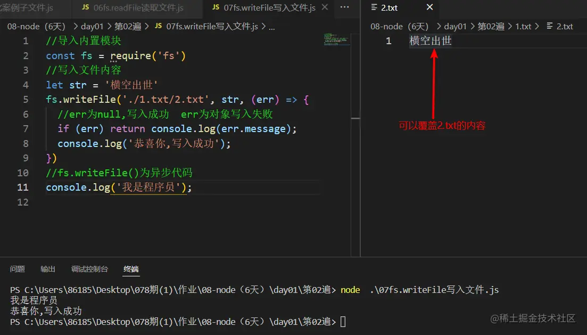This screenshot has width=587, height=335.
Task: Click the terminal input cursor
Action: [x=343, y=322]
